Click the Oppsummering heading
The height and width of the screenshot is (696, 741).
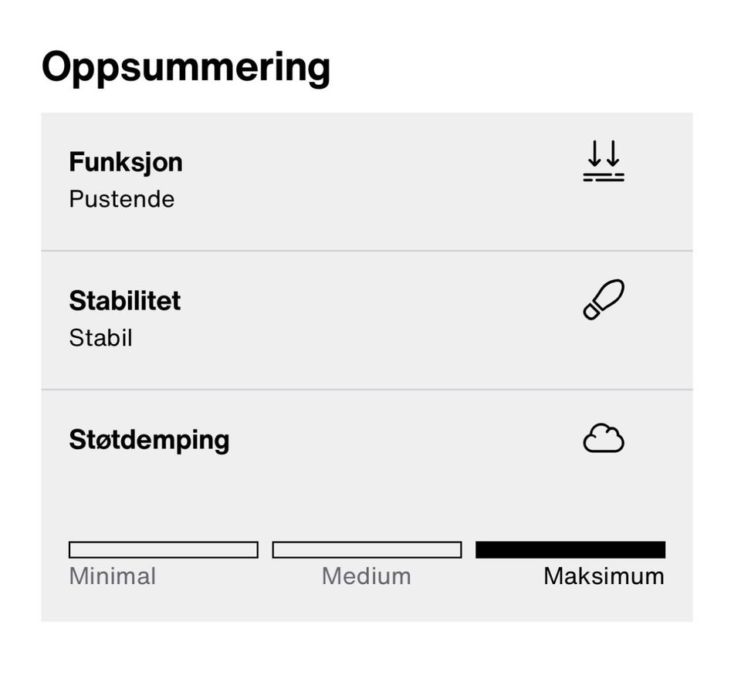(x=185, y=67)
